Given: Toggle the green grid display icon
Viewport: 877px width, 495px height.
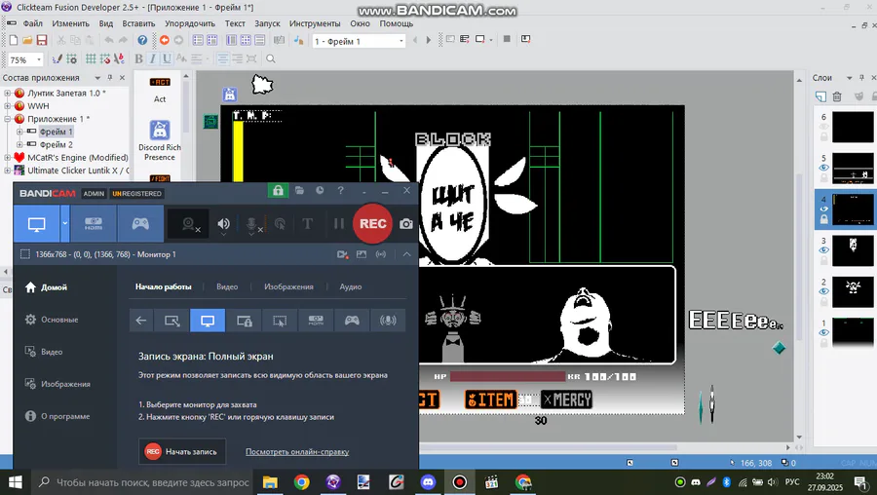Looking at the screenshot, I should (91, 58).
